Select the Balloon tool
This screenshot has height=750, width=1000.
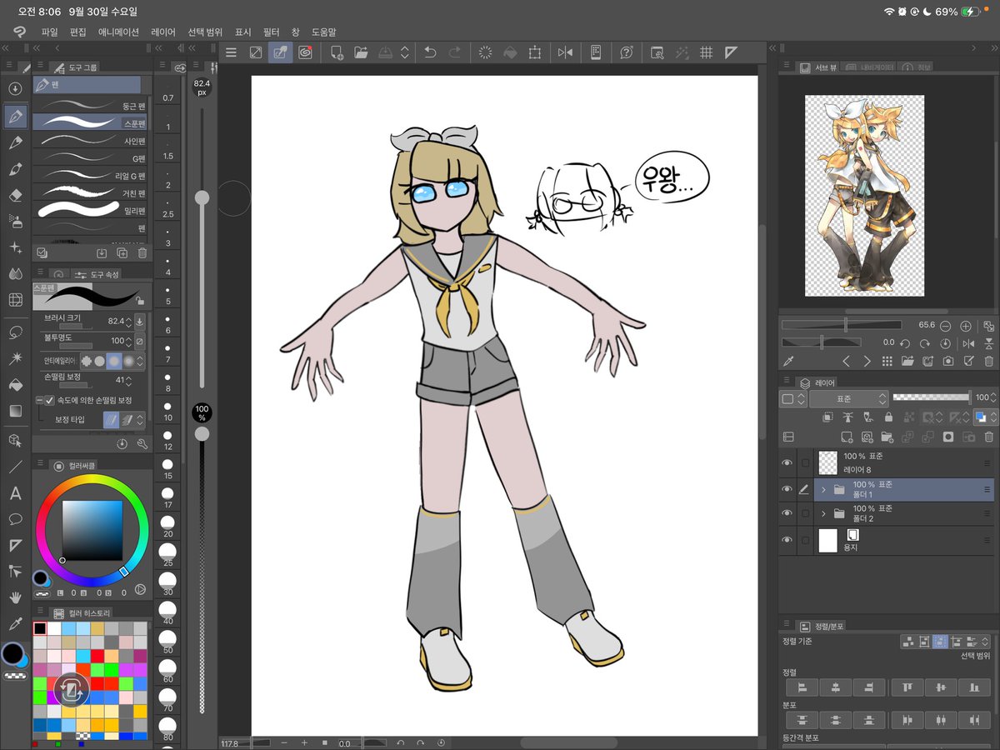(x=15, y=519)
